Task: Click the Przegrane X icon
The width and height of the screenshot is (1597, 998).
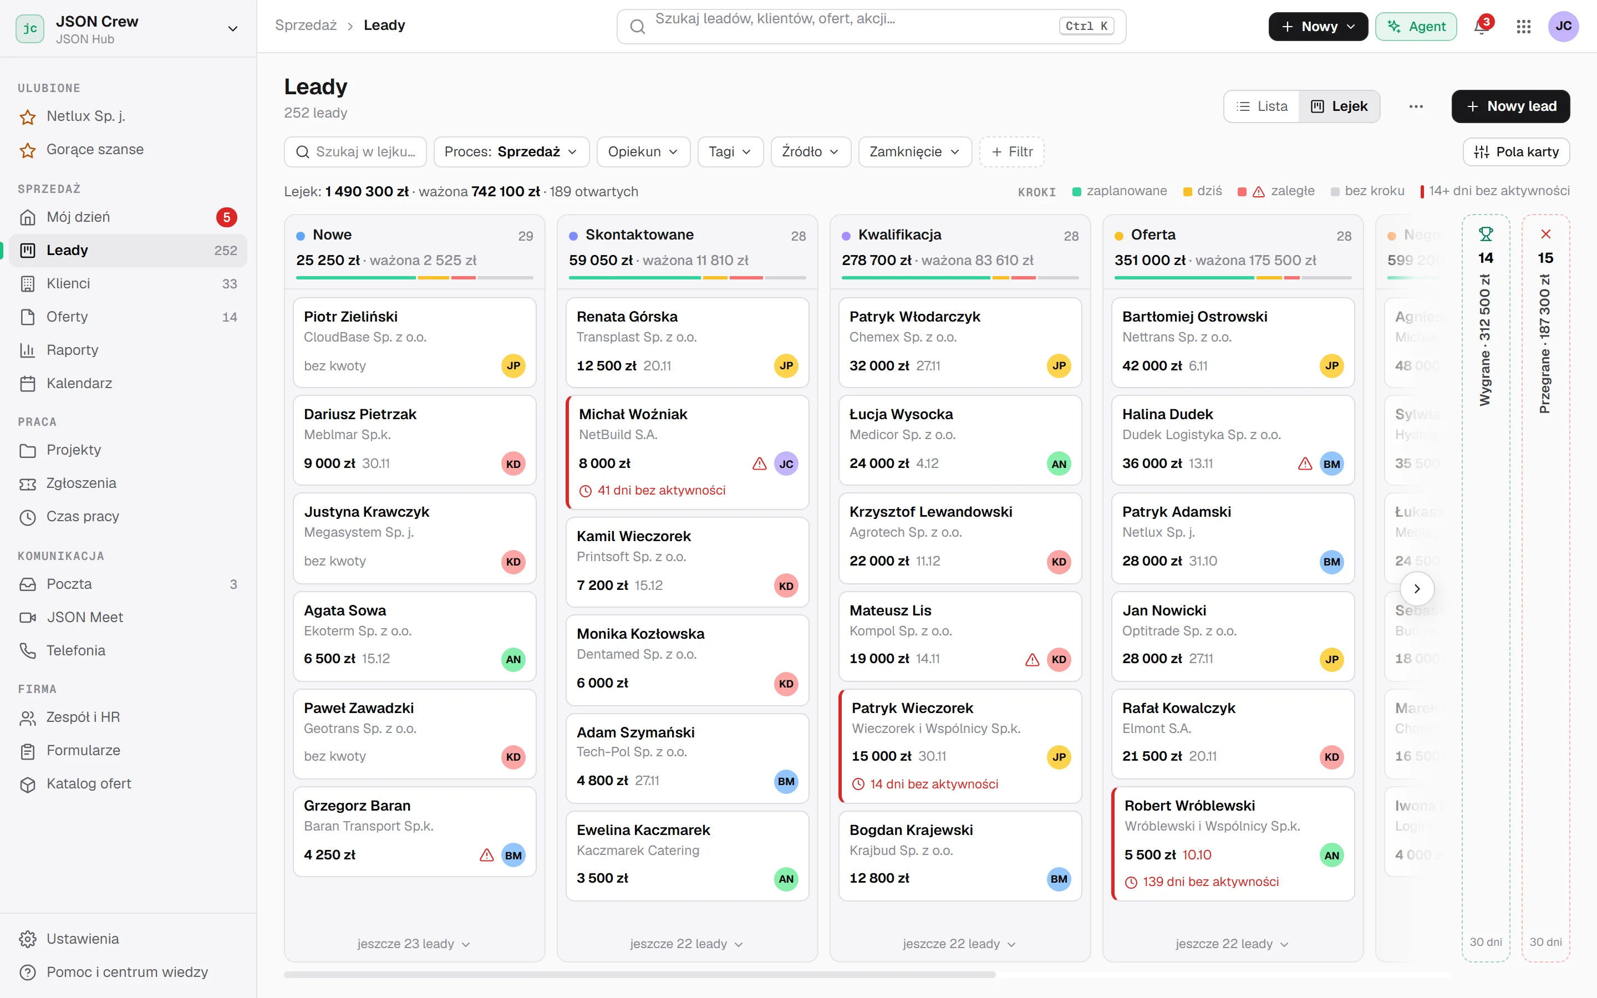Action: [1545, 235]
